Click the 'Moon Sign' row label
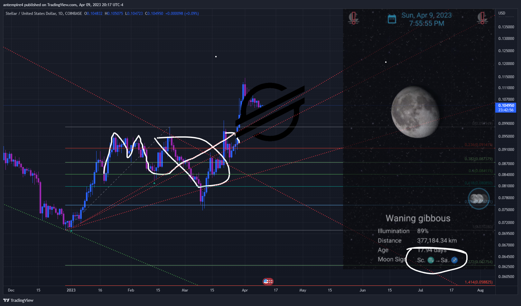This screenshot has height=306, width=521. point(392,259)
